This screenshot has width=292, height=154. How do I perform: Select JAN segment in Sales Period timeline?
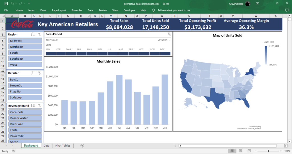coord(51,54)
